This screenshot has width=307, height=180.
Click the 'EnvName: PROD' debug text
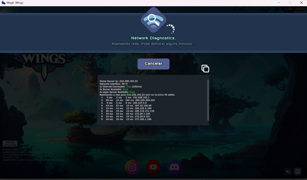point(10,149)
